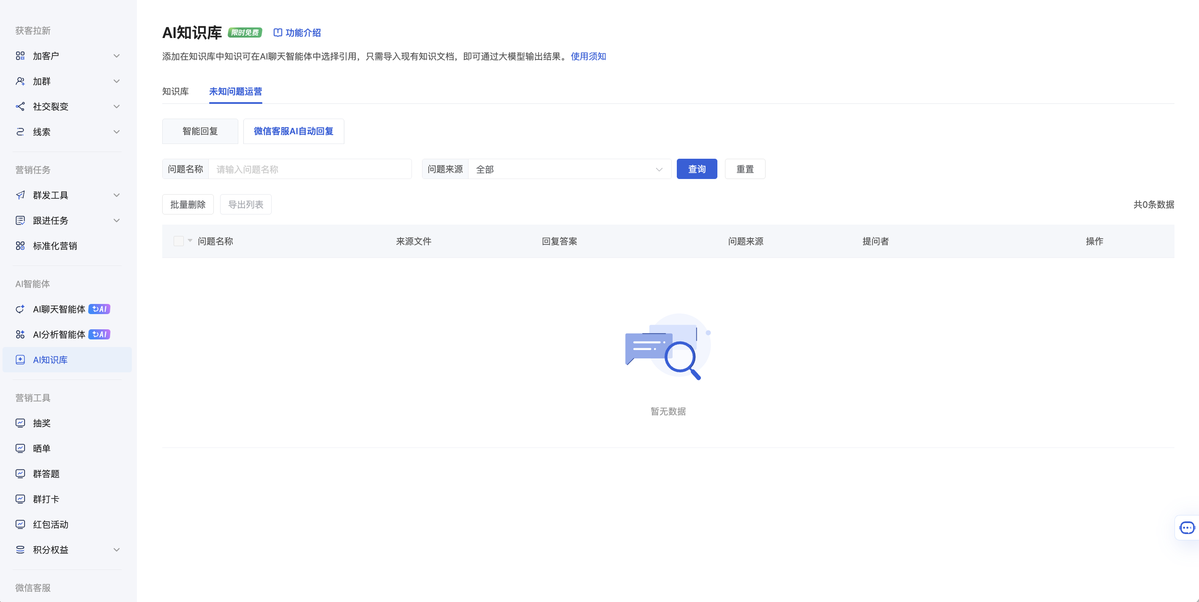The width and height of the screenshot is (1199, 602).
Task: Expand the 线索 menu chevron
Action: pyautogui.click(x=117, y=132)
